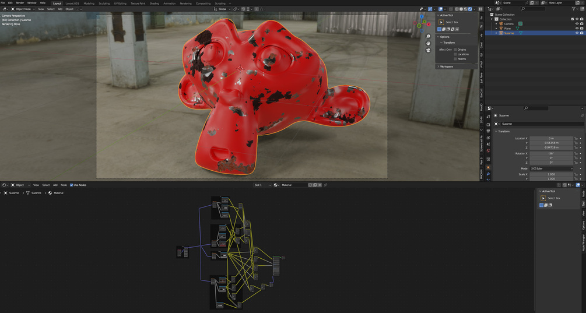Collapse the Collection row in outliner
This screenshot has width=586, height=313.
493,19
